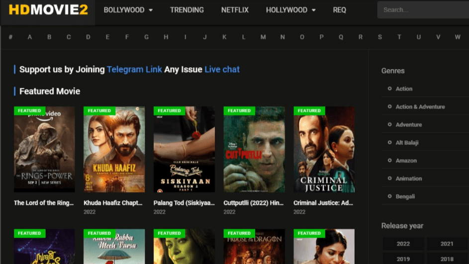469x264 pixels.
Task: Open The Rings of Power poster
Action: click(44, 149)
